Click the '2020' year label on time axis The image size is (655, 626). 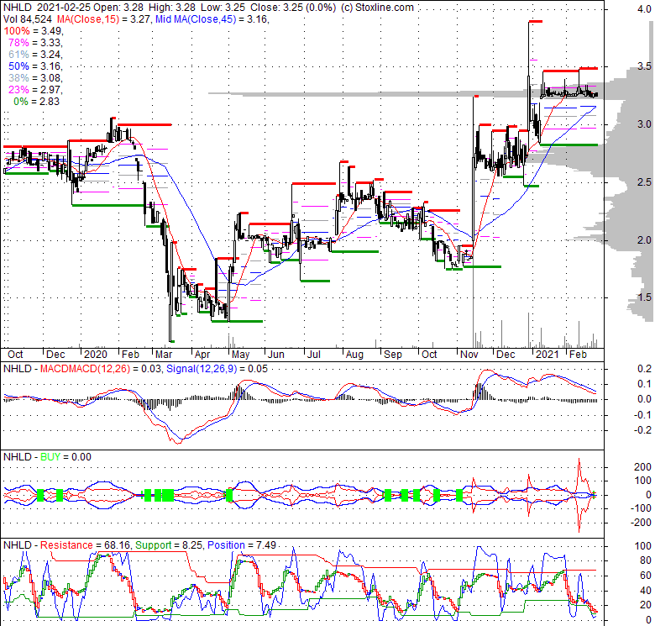[96, 355]
